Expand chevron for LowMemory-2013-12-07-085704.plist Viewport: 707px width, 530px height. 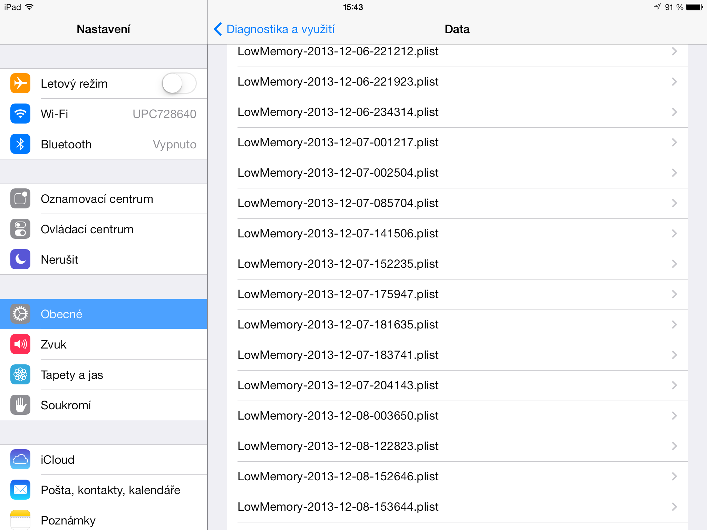tap(675, 203)
